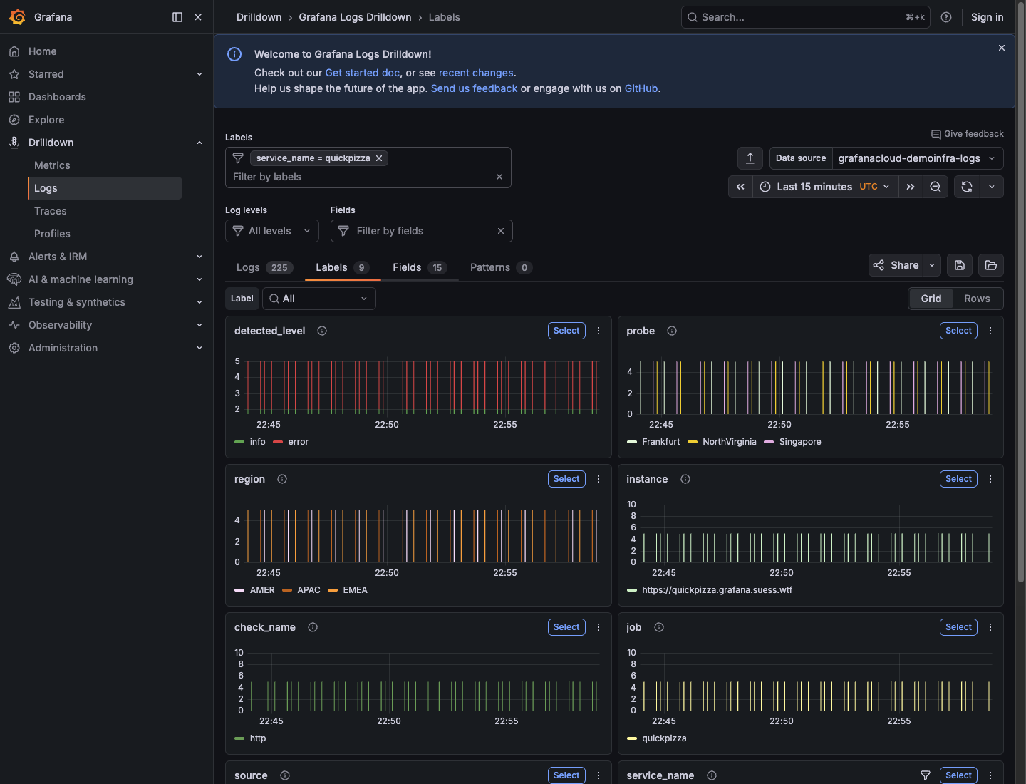Switch to the Fields tab

pos(409,267)
